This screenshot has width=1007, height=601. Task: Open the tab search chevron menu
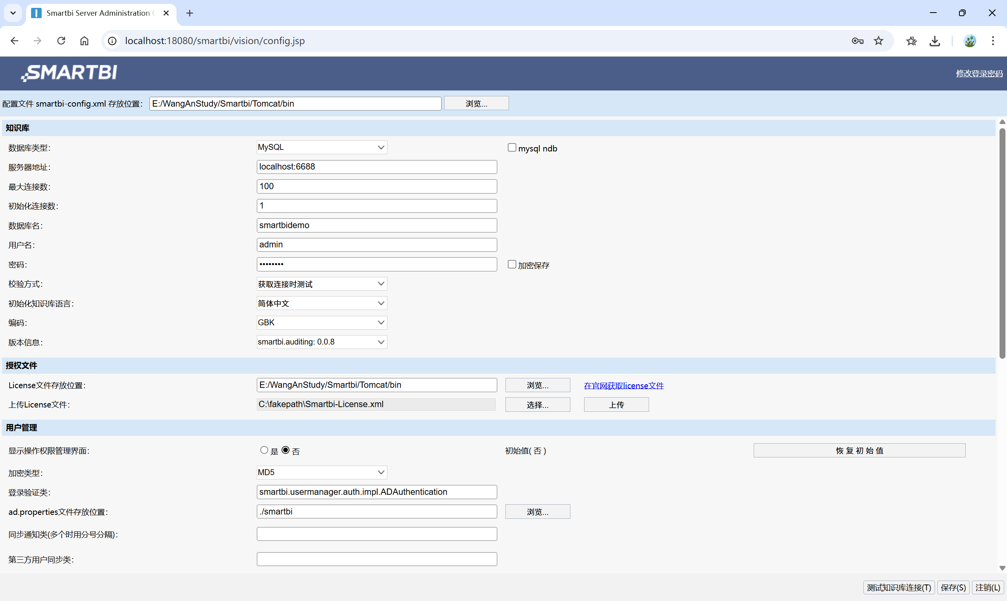13,13
